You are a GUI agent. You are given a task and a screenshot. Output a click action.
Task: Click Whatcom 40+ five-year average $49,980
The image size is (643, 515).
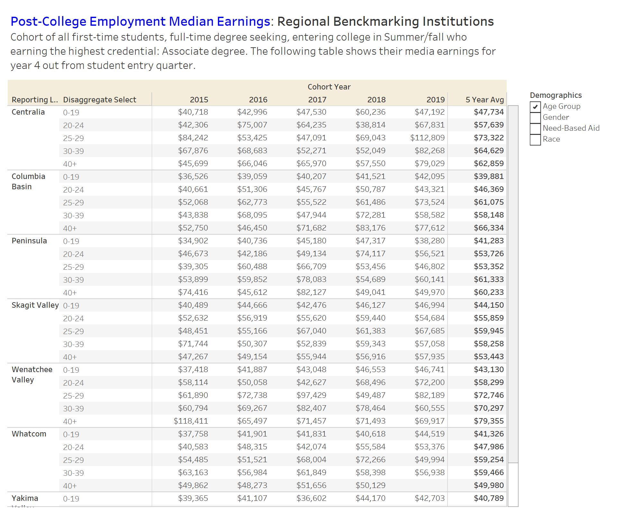click(489, 485)
